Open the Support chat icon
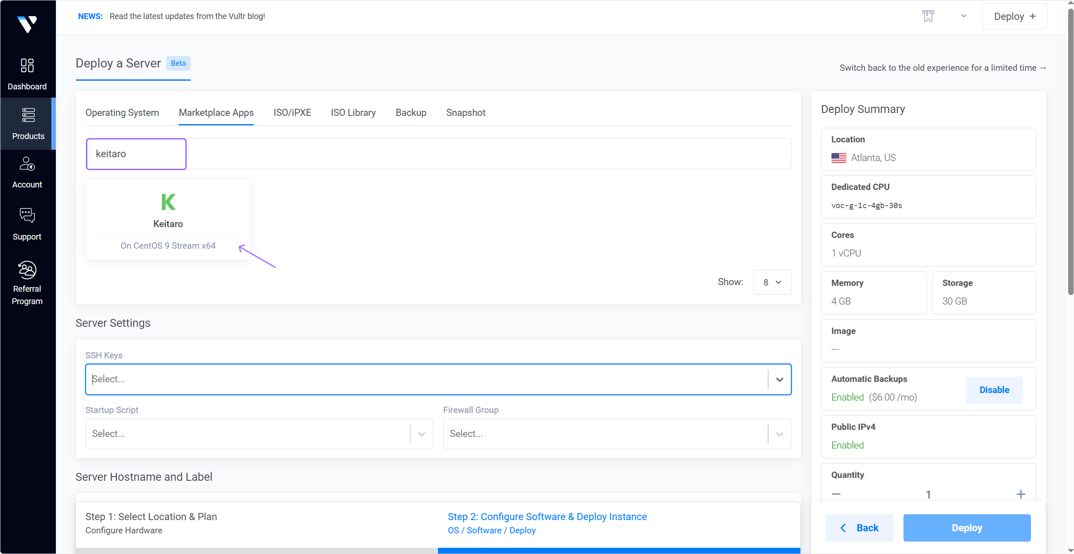 tap(27, 216)
